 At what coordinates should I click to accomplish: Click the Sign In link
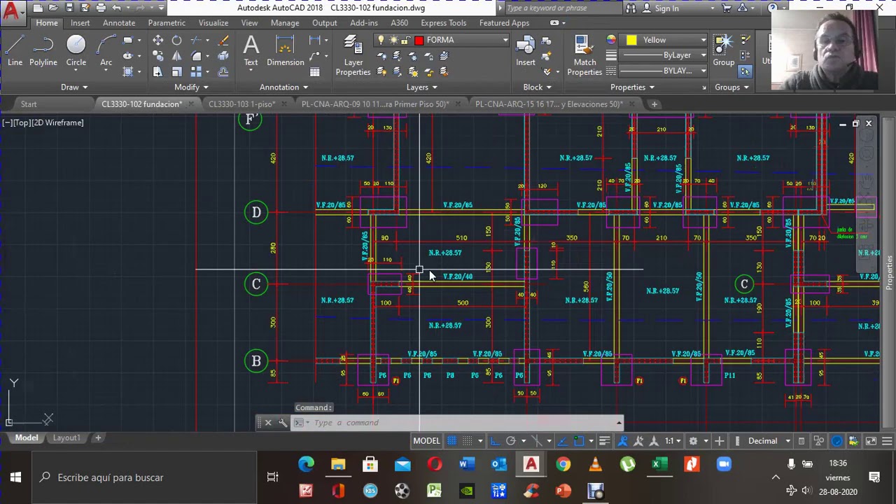666,8
